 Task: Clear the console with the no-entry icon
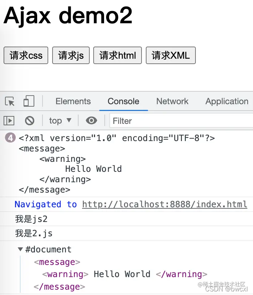coord(30,121)
